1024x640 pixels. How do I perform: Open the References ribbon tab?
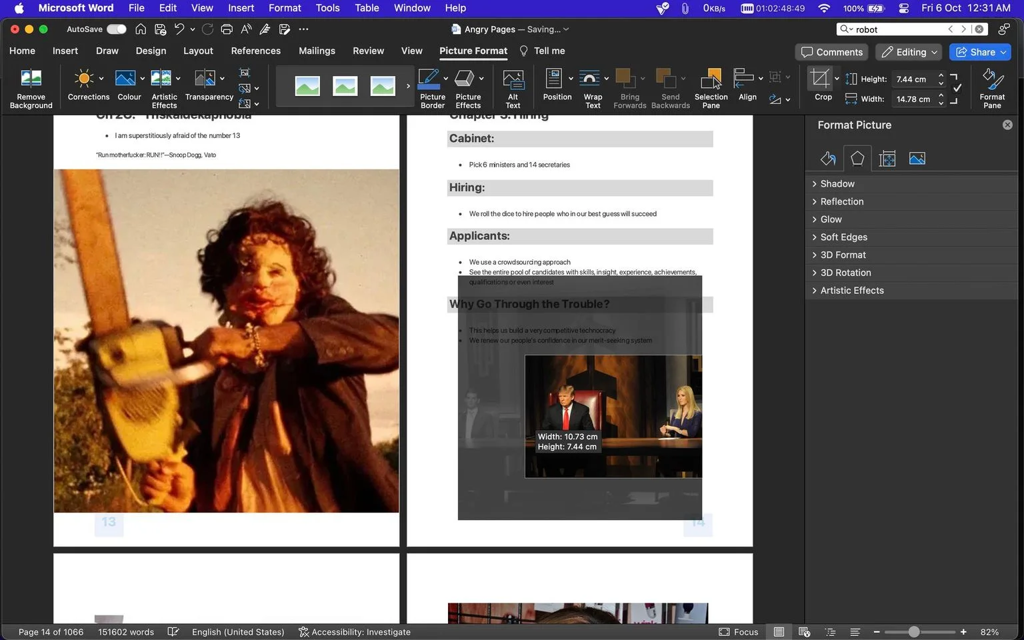(255, 51)
